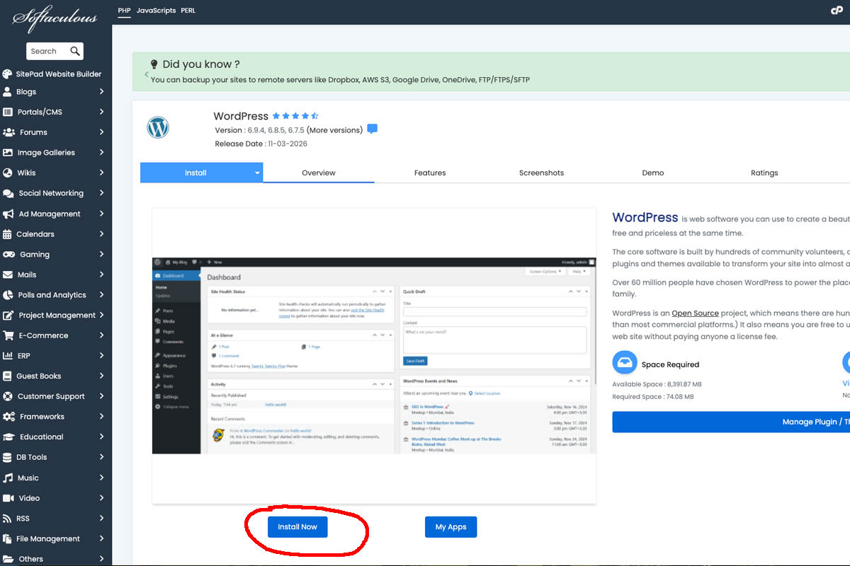Click the reviews comment bubble icon

[x=372, y=129]
